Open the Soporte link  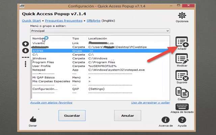tap(93, 21)
